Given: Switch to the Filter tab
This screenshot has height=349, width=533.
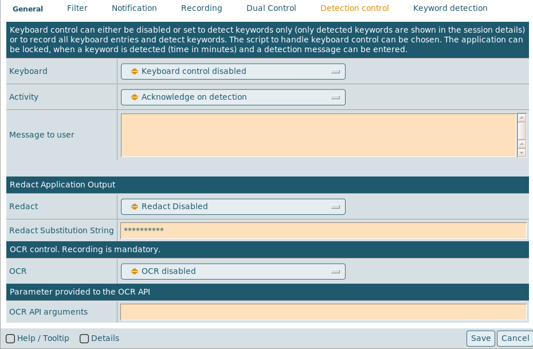Looking at the screenshot, I should (x=77, y=9).
